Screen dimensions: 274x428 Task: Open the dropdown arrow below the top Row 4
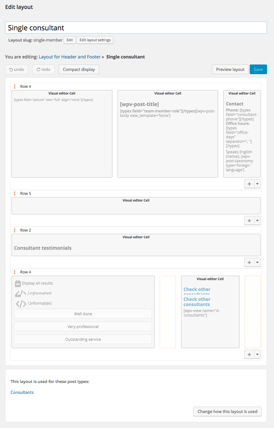pyautogui.click(x=257, y=184)
